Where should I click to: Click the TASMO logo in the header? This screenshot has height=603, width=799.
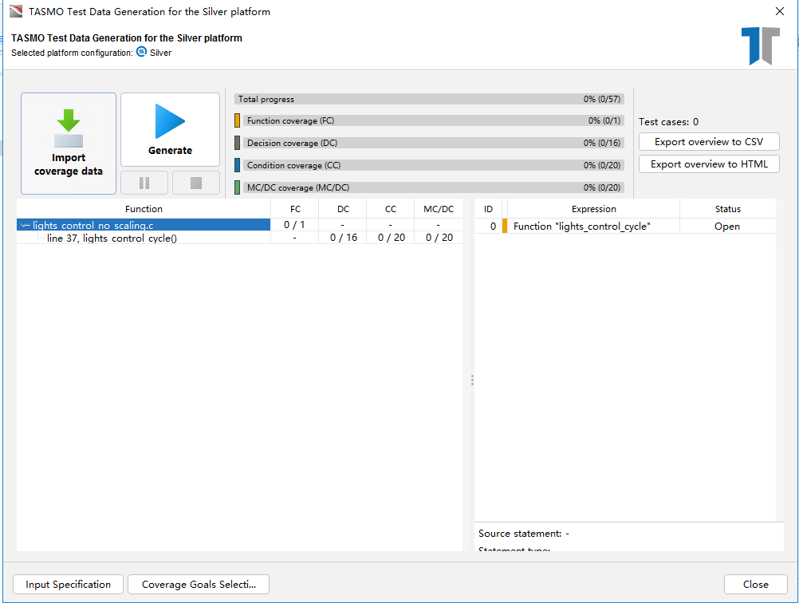760,46
